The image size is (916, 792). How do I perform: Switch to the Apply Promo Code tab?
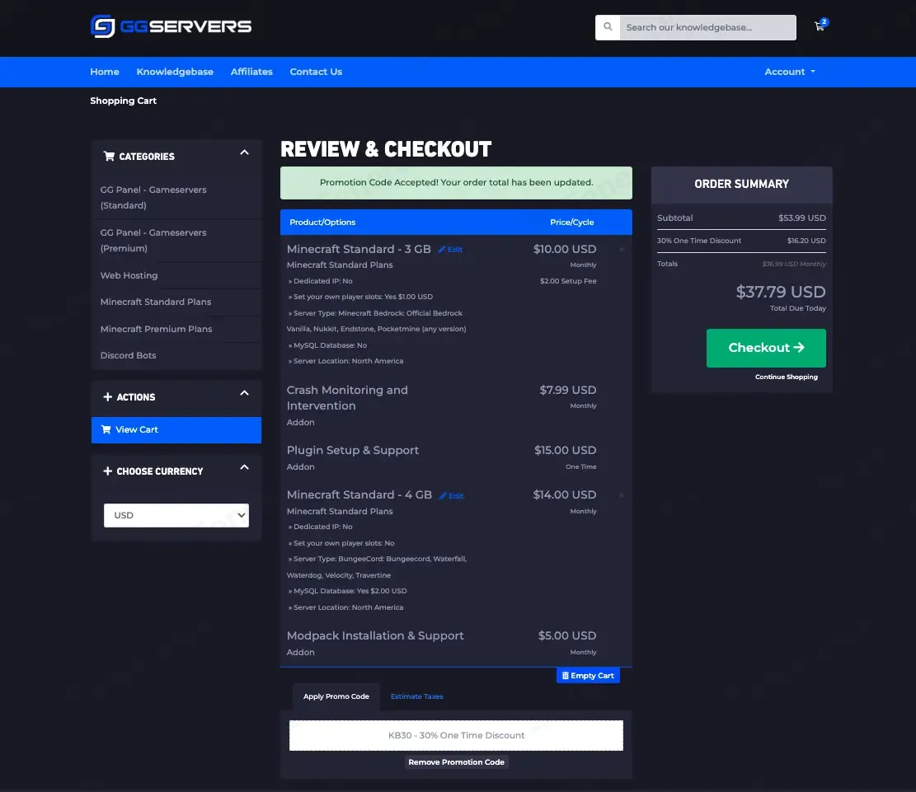pyautogui.click(x=336, y=696)
